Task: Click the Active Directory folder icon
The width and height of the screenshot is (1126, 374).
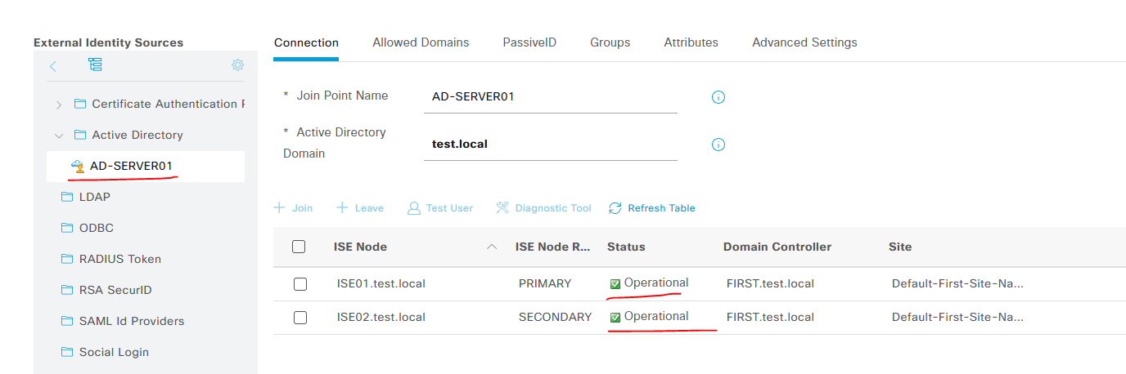Action: click(80, 135)
